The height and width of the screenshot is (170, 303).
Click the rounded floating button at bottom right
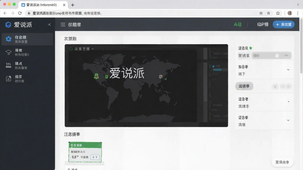282,162
